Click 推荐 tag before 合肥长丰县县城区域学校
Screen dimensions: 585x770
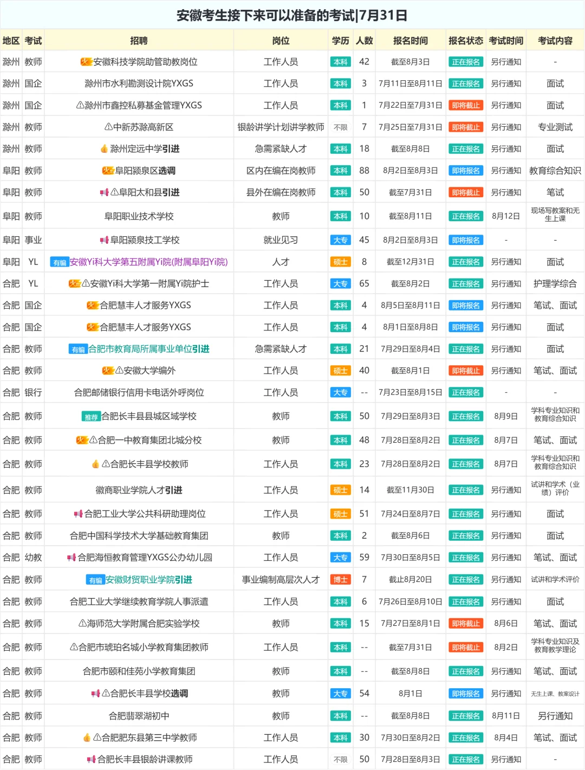pos(91,417)
